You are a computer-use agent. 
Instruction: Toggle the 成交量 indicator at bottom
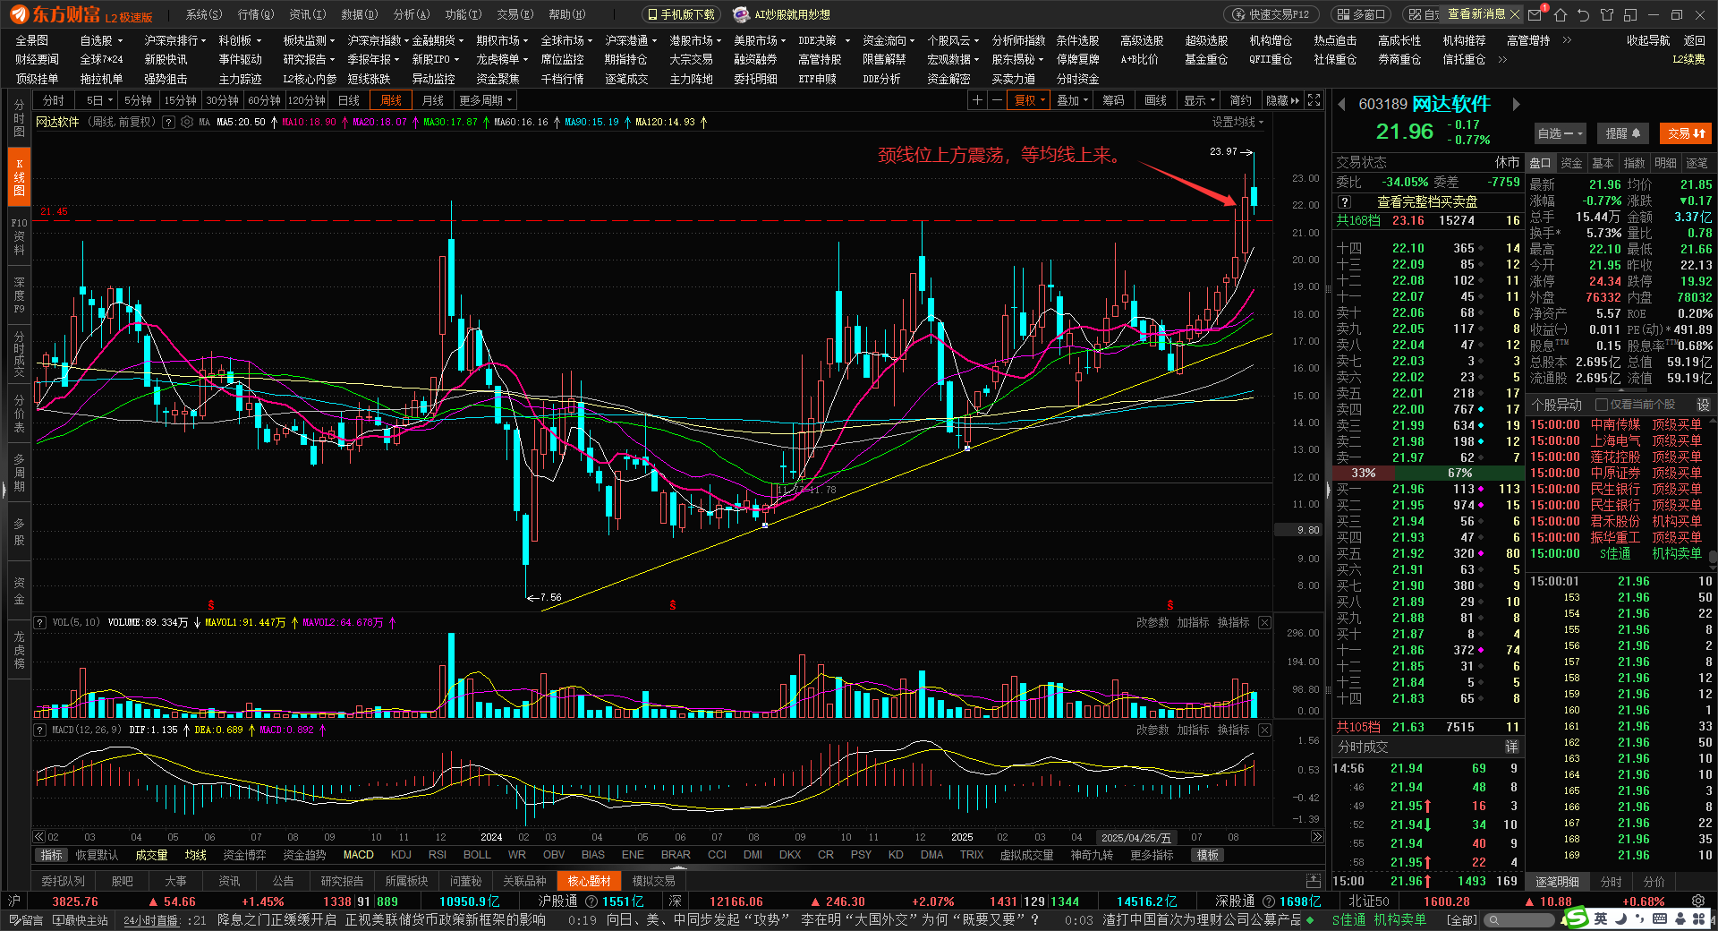pos(151,855)
